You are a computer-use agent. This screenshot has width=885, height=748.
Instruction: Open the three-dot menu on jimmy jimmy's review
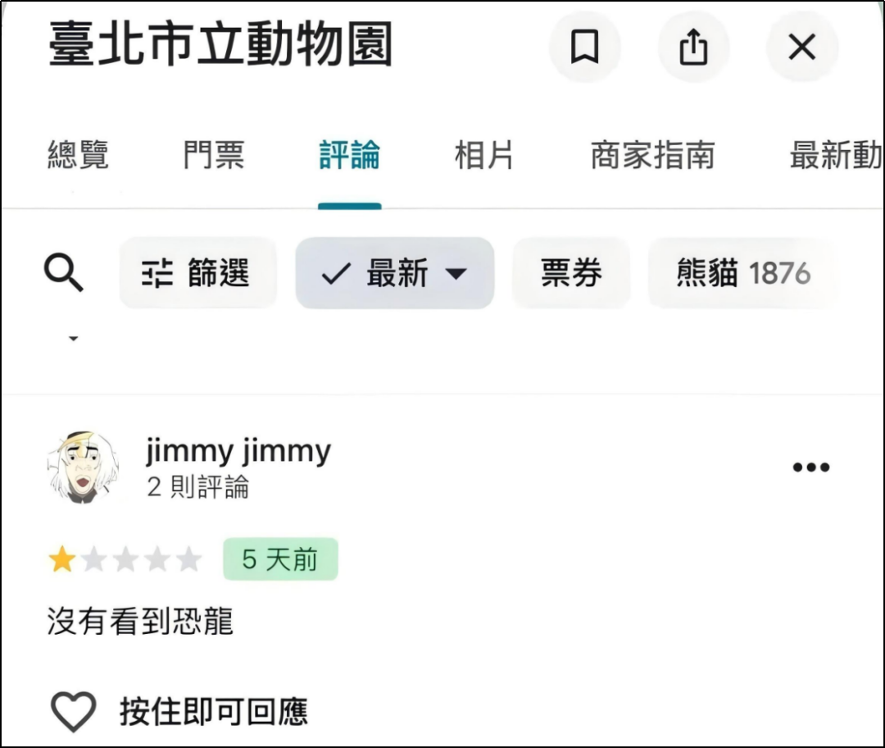(810, 467)
